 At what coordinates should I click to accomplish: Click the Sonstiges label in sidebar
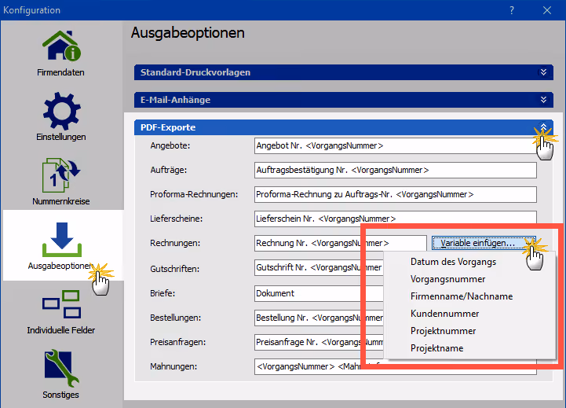pyautogui.click(x=60, y=395)
